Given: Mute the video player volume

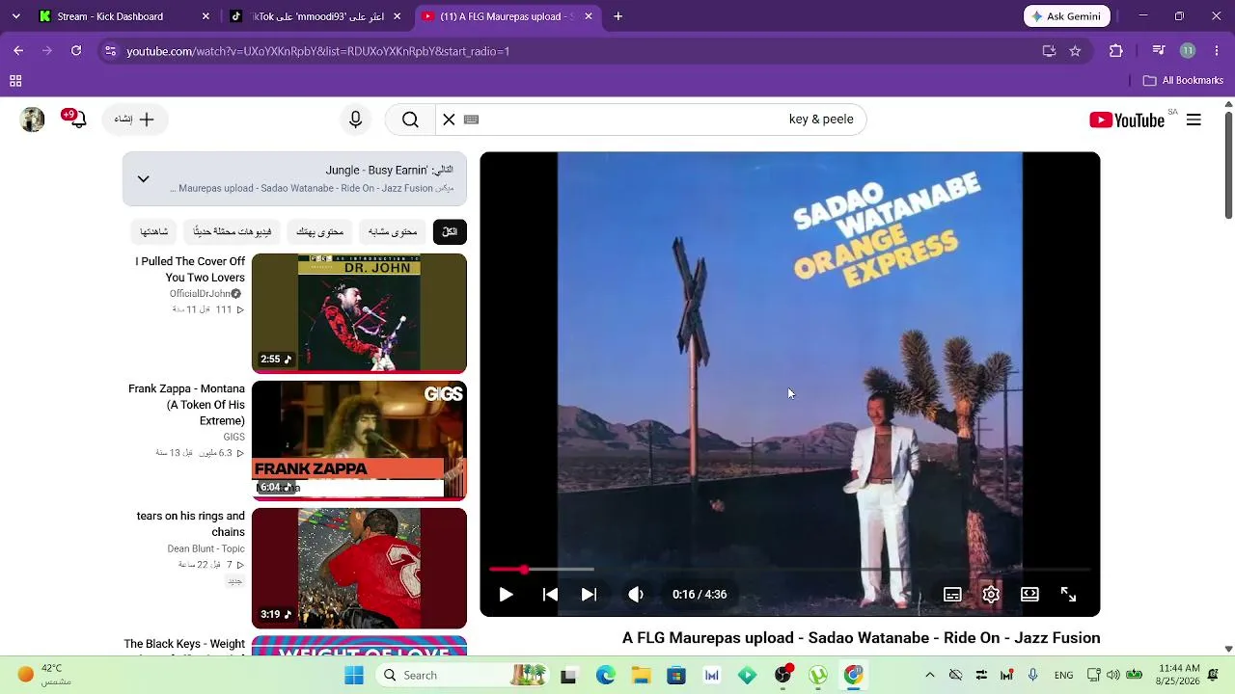Looking at the screenshot, I should [x=635, y=595].
